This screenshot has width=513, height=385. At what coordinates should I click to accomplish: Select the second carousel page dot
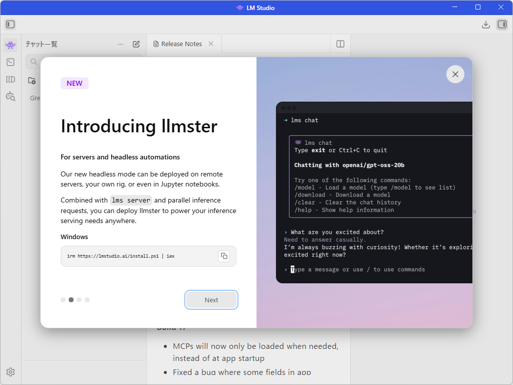pos(71,299)
